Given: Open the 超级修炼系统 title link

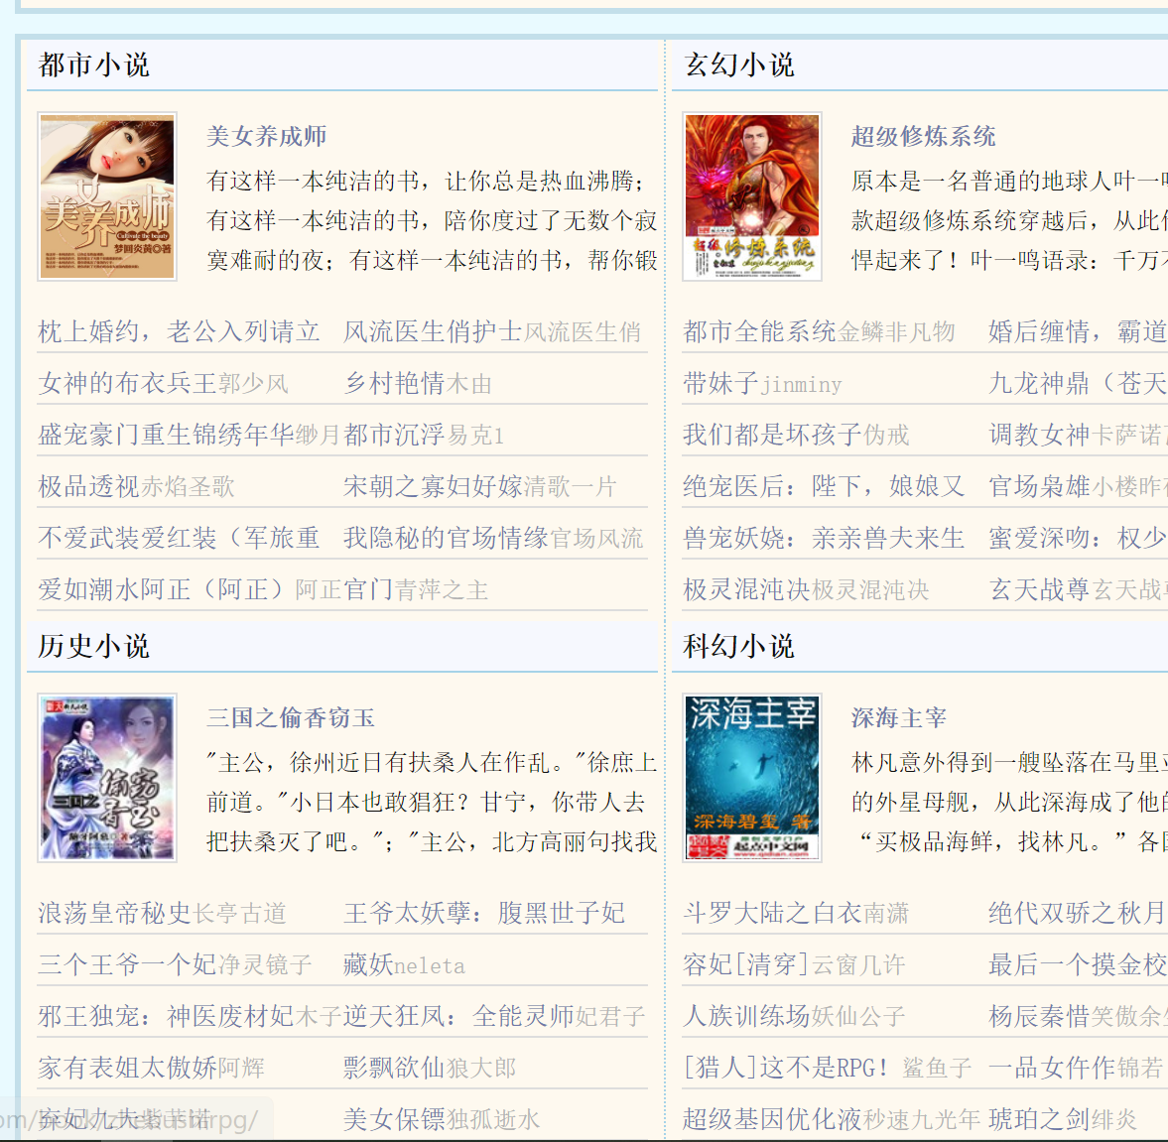Looking at the screenshot, I should 924,136.
